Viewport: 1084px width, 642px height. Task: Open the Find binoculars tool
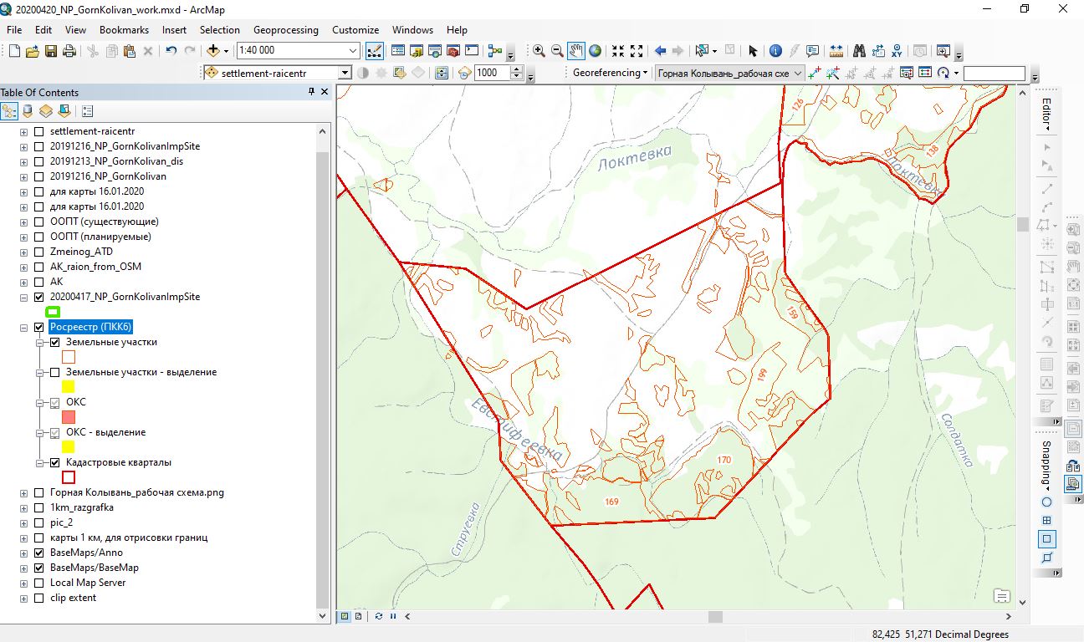pos(859,51)
